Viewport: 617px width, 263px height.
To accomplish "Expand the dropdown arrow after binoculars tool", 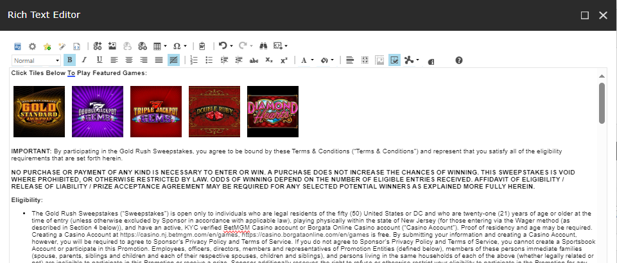I will [286, 46].
